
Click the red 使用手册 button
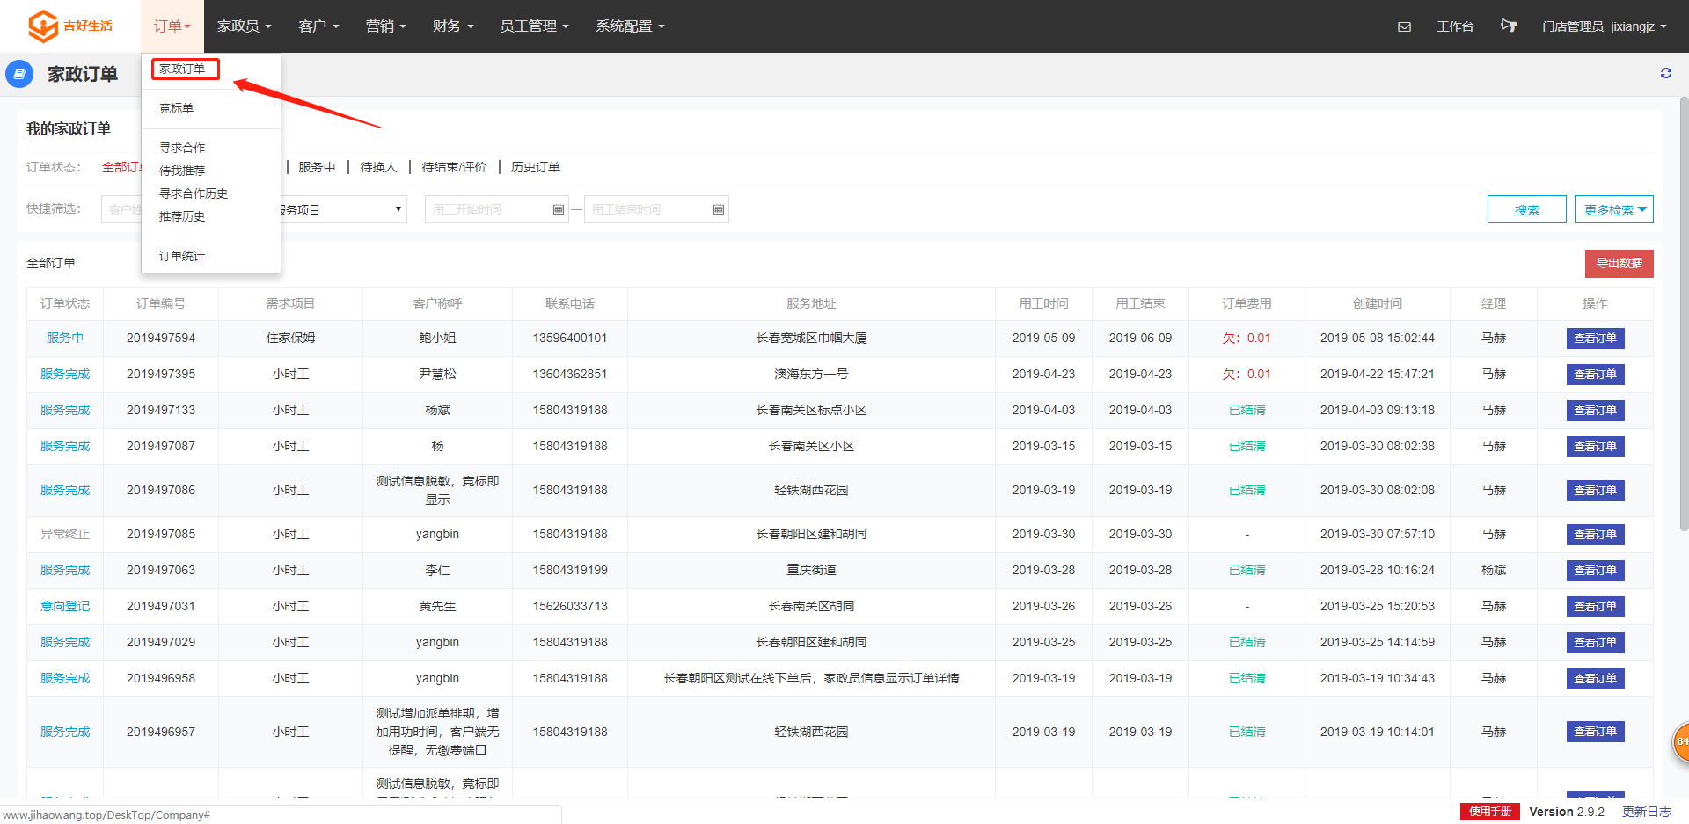pos(1490,812)
